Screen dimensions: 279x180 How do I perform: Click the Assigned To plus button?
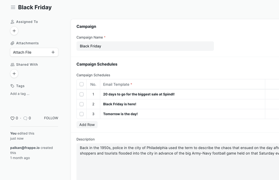[14, 31]
